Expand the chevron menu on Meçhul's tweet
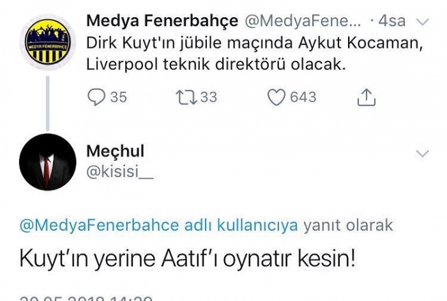 (x=422, y=153)
